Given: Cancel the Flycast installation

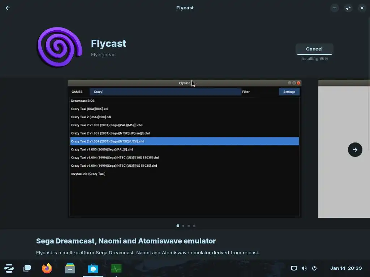Looking at the screenshot, I should [x=314, y=49].
